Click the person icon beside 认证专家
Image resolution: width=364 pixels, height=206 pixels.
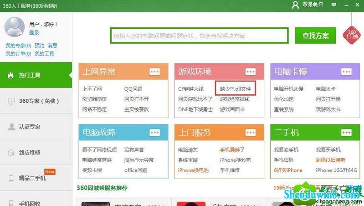pos(11,127)
